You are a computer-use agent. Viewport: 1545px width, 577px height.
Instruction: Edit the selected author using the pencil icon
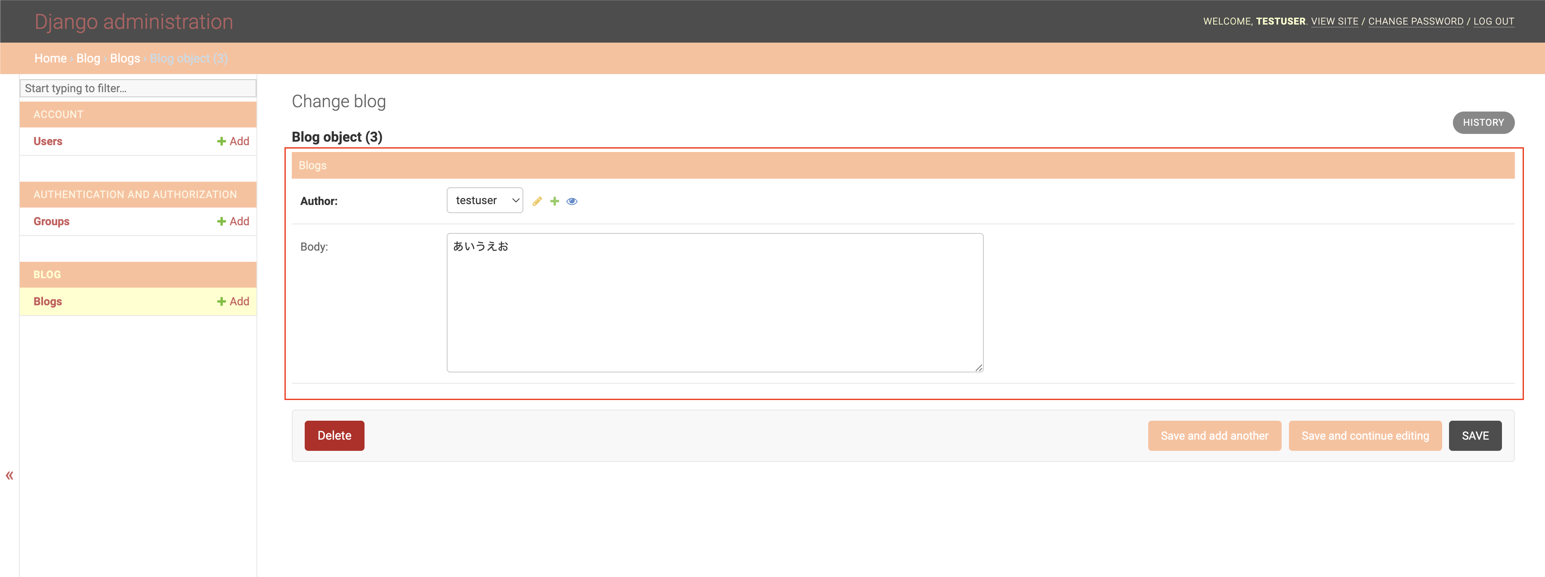(537, 201)
